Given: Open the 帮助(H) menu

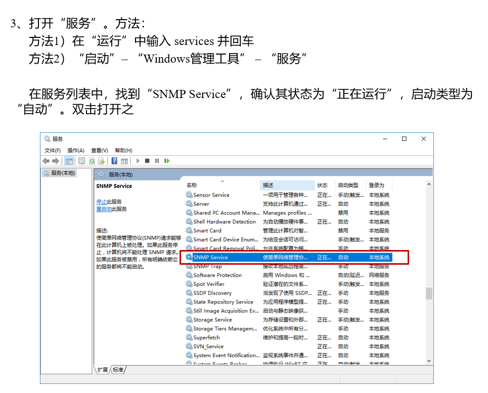Looking at the screenshot, I should click(x=123, y=151).
